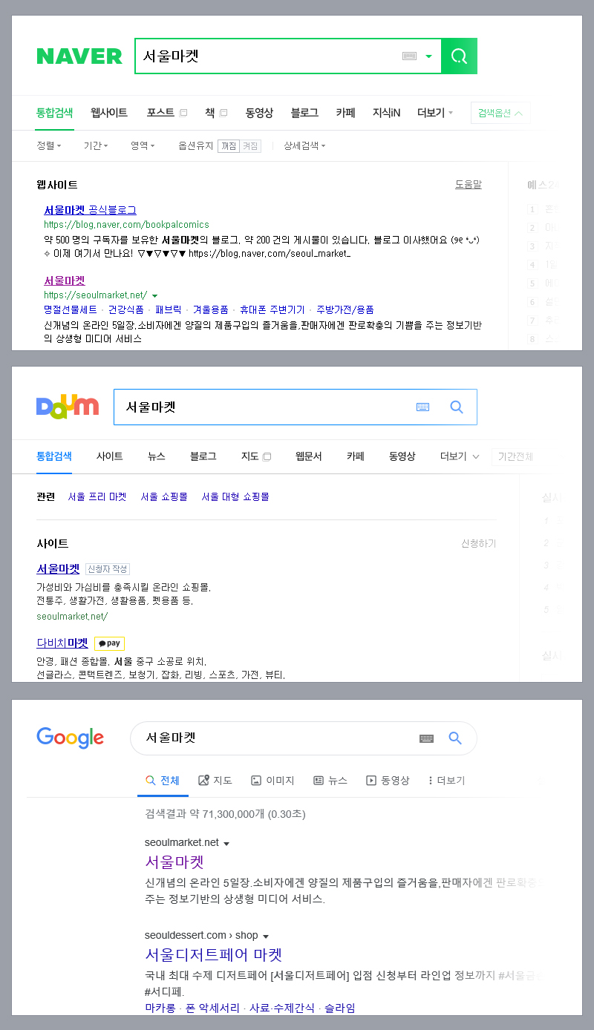Screen dimensions: 594x1030
Task: Click Daum blue search magnifier icon
Action: (457, 407)
